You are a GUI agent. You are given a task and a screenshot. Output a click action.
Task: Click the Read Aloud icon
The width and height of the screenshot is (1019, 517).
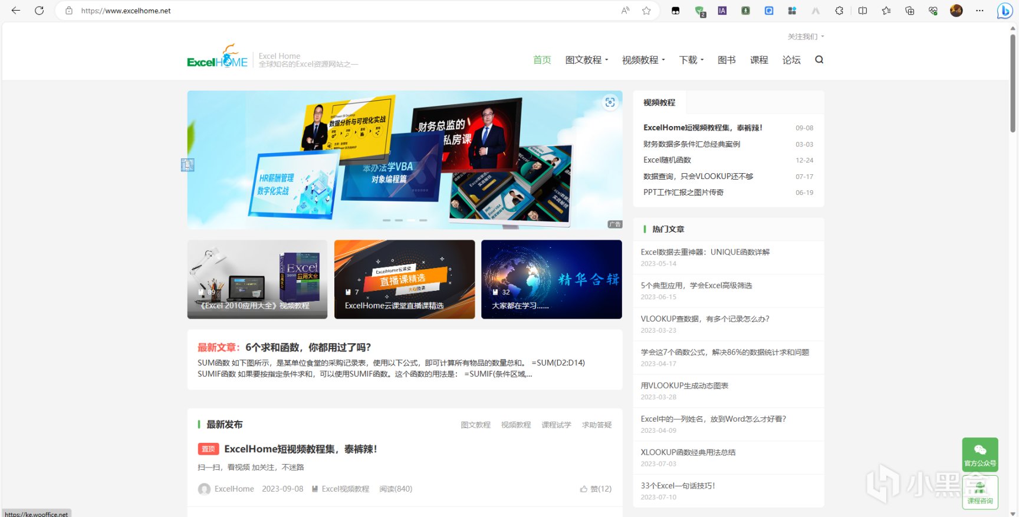pos(625,11)
